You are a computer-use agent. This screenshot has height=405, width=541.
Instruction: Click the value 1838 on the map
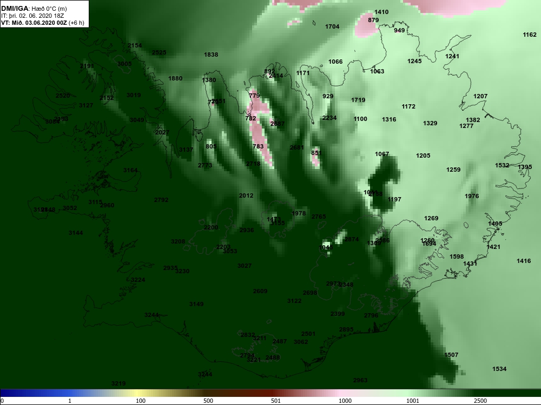211,55
